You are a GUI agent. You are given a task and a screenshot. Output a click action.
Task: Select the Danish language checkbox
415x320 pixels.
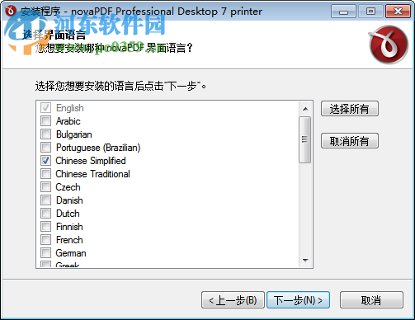pyautogui.click(x=45, y=200)
